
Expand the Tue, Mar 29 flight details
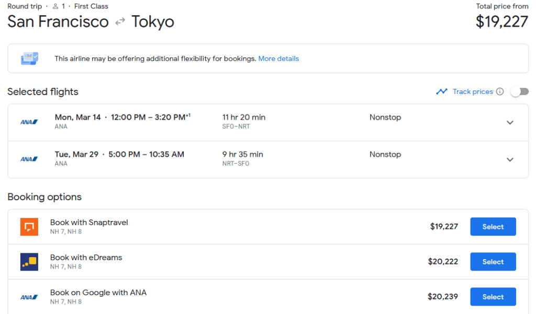coord(510,159)
